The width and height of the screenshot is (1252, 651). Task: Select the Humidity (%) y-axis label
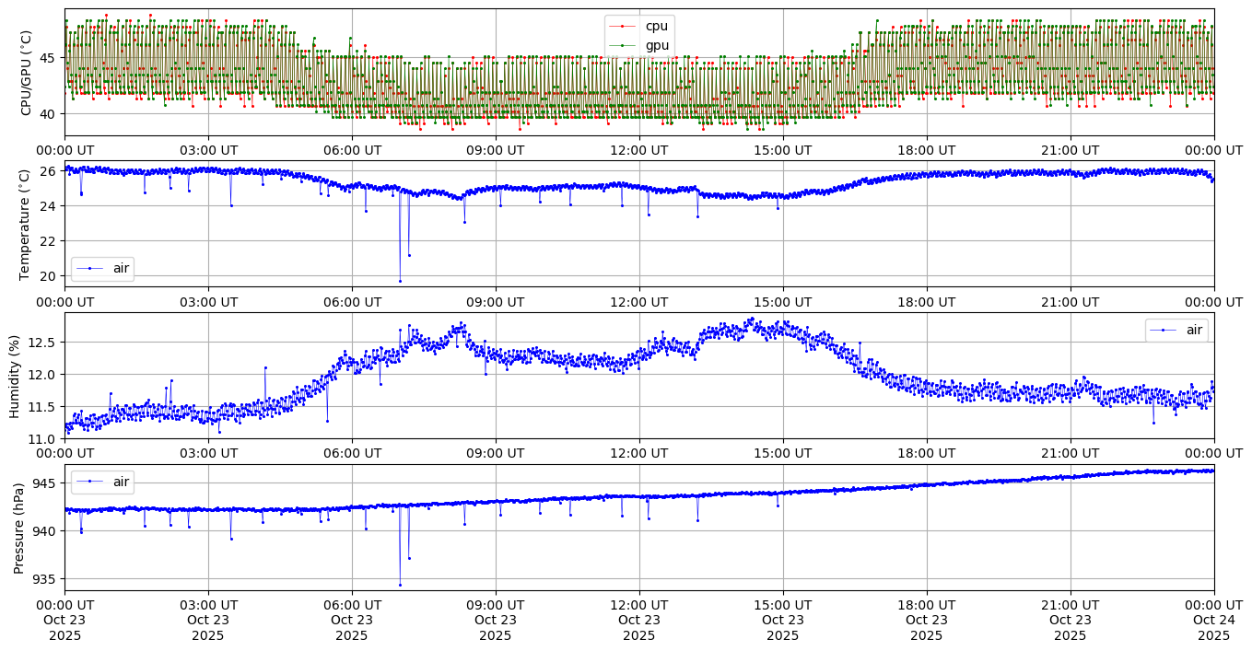(x=15, y=376)
